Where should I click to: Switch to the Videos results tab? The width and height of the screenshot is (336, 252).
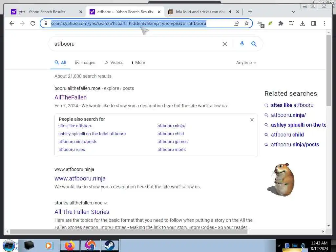tap(114, 63)
